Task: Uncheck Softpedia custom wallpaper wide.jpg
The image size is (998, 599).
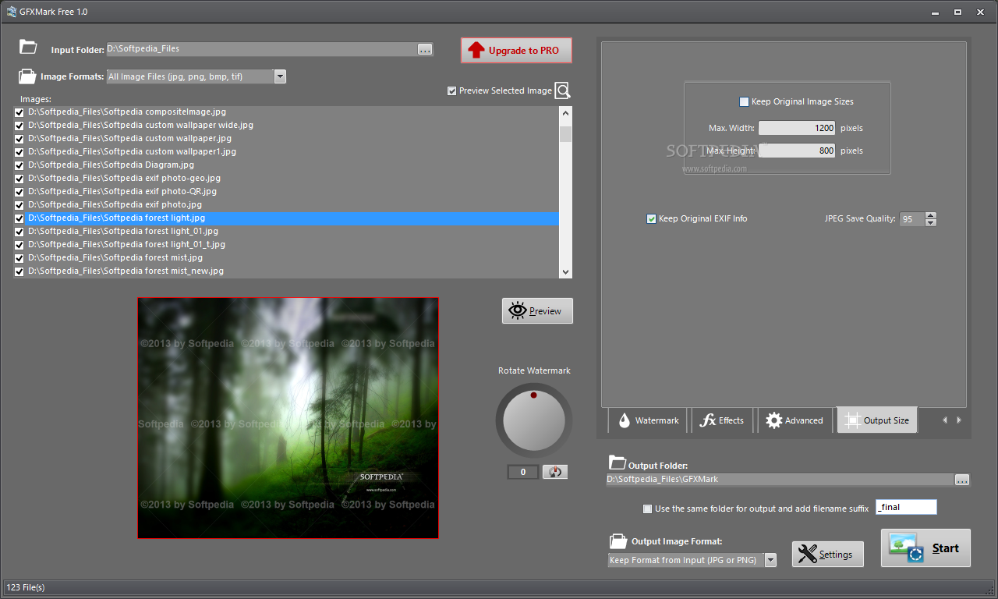Action: [x=19, y=126]
